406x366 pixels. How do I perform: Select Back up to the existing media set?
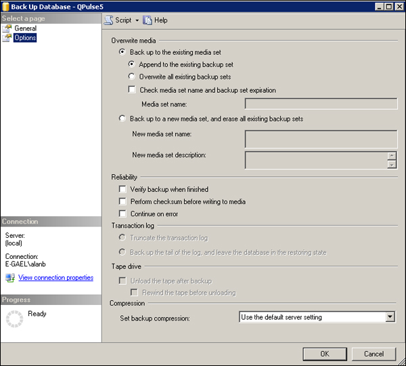(122, 52)
